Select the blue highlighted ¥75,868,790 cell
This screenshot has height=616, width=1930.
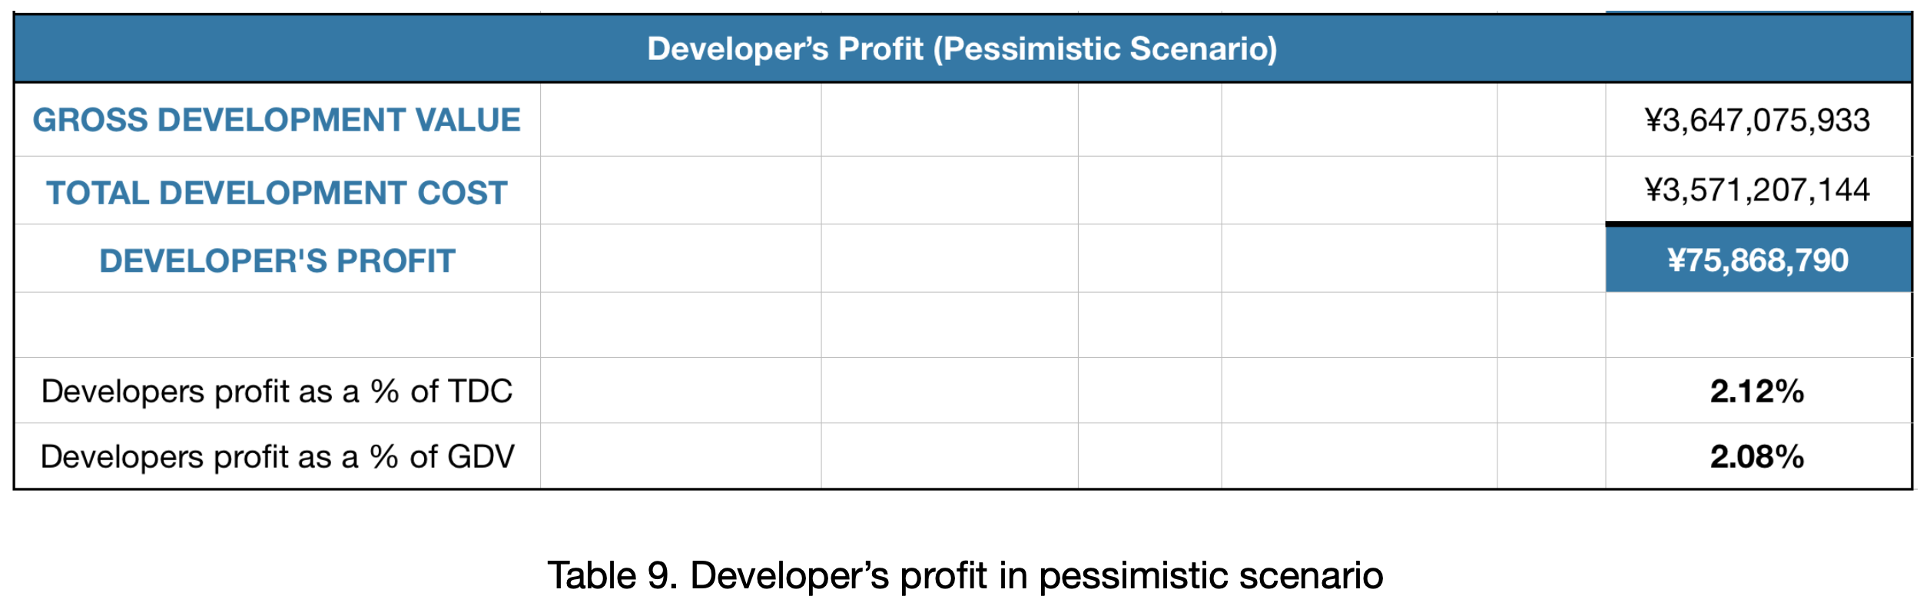tap(1757, 260)
